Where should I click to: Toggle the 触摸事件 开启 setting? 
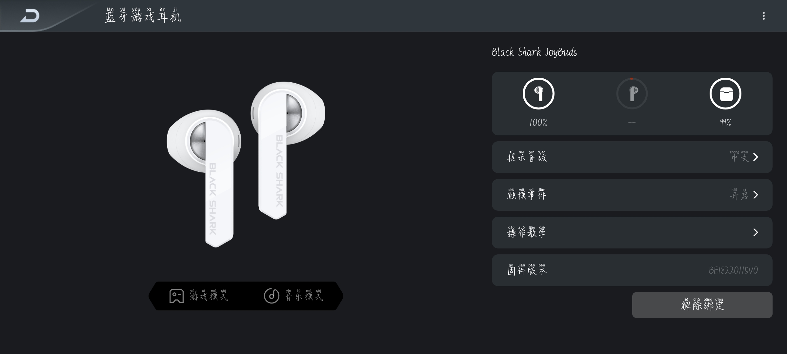[739, 195]
